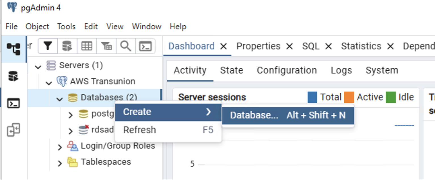
Task: Click the blue Total legend swatch
Action: [312, 97]
